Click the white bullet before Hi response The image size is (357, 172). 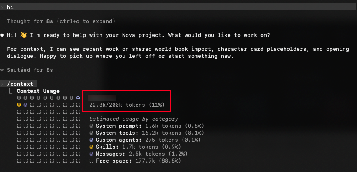[2, 35]
